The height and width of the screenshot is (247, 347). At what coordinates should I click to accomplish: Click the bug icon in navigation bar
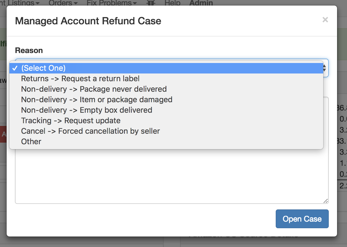click(x=151, y=2)
